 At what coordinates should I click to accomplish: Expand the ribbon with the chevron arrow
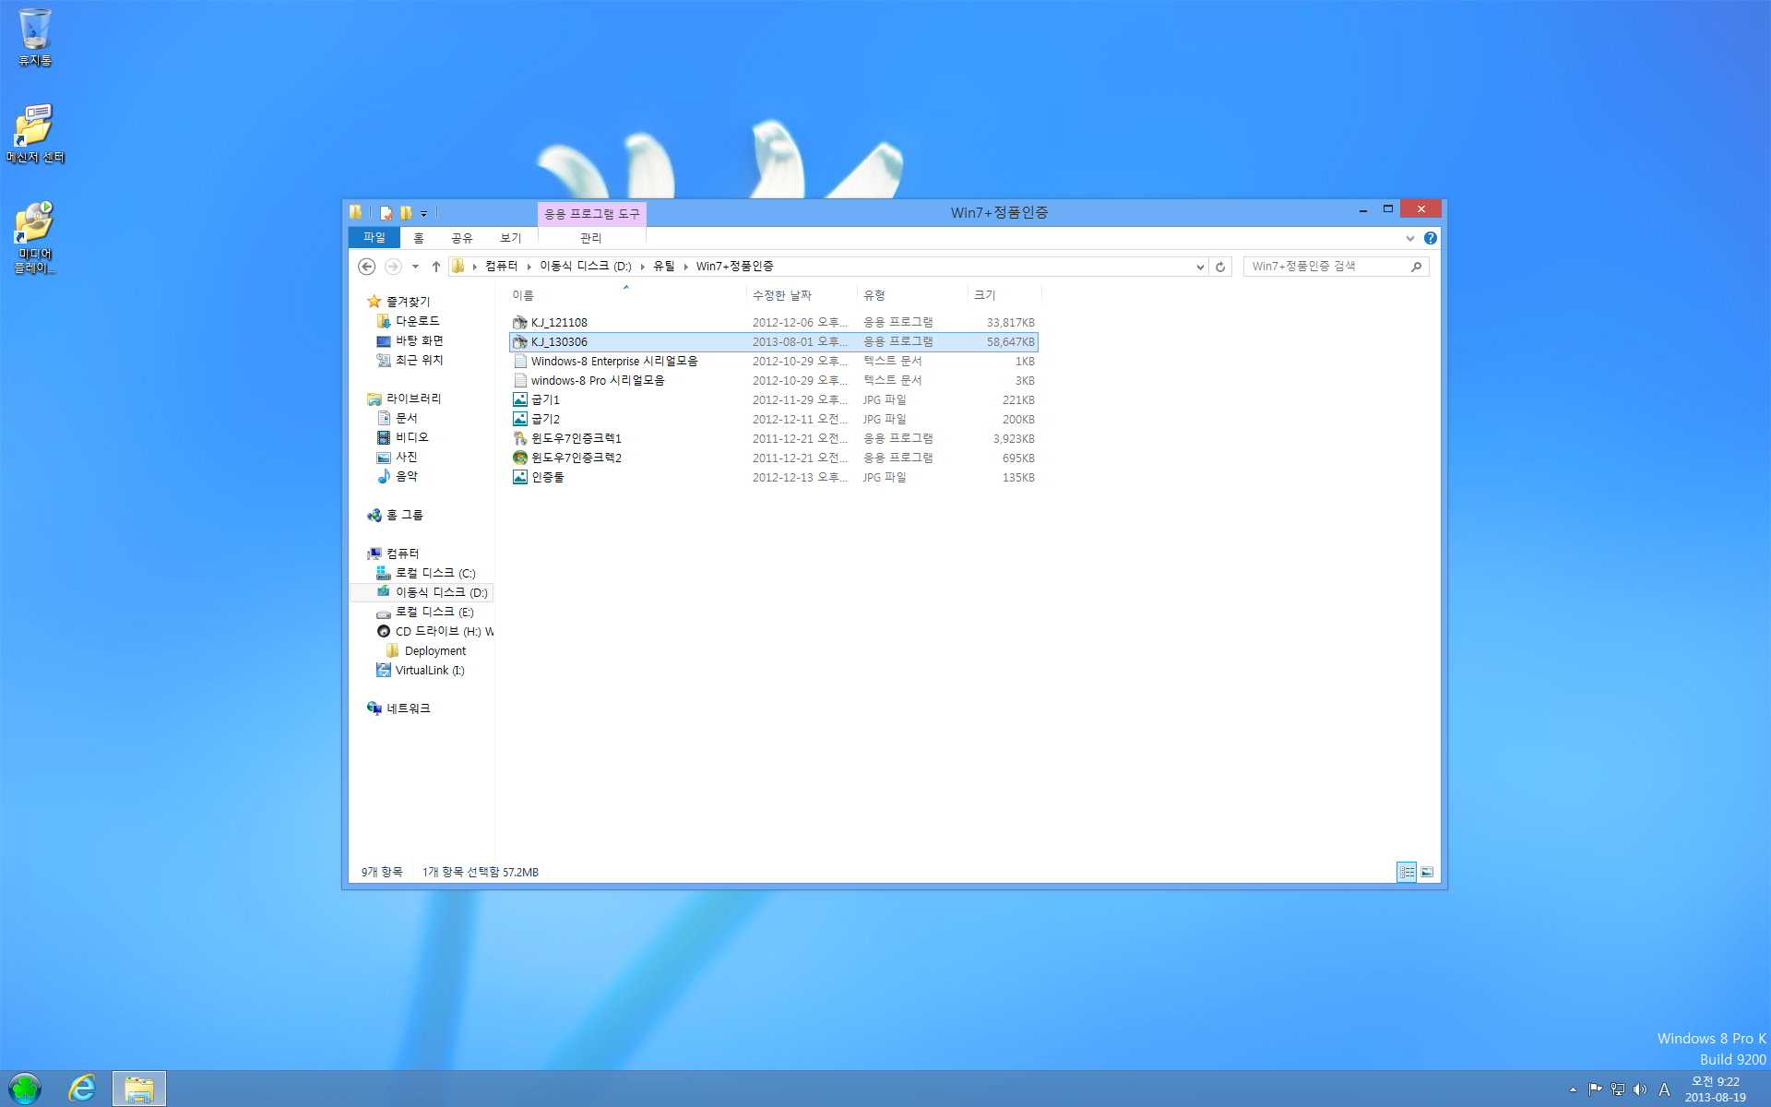pos(1409,238)
